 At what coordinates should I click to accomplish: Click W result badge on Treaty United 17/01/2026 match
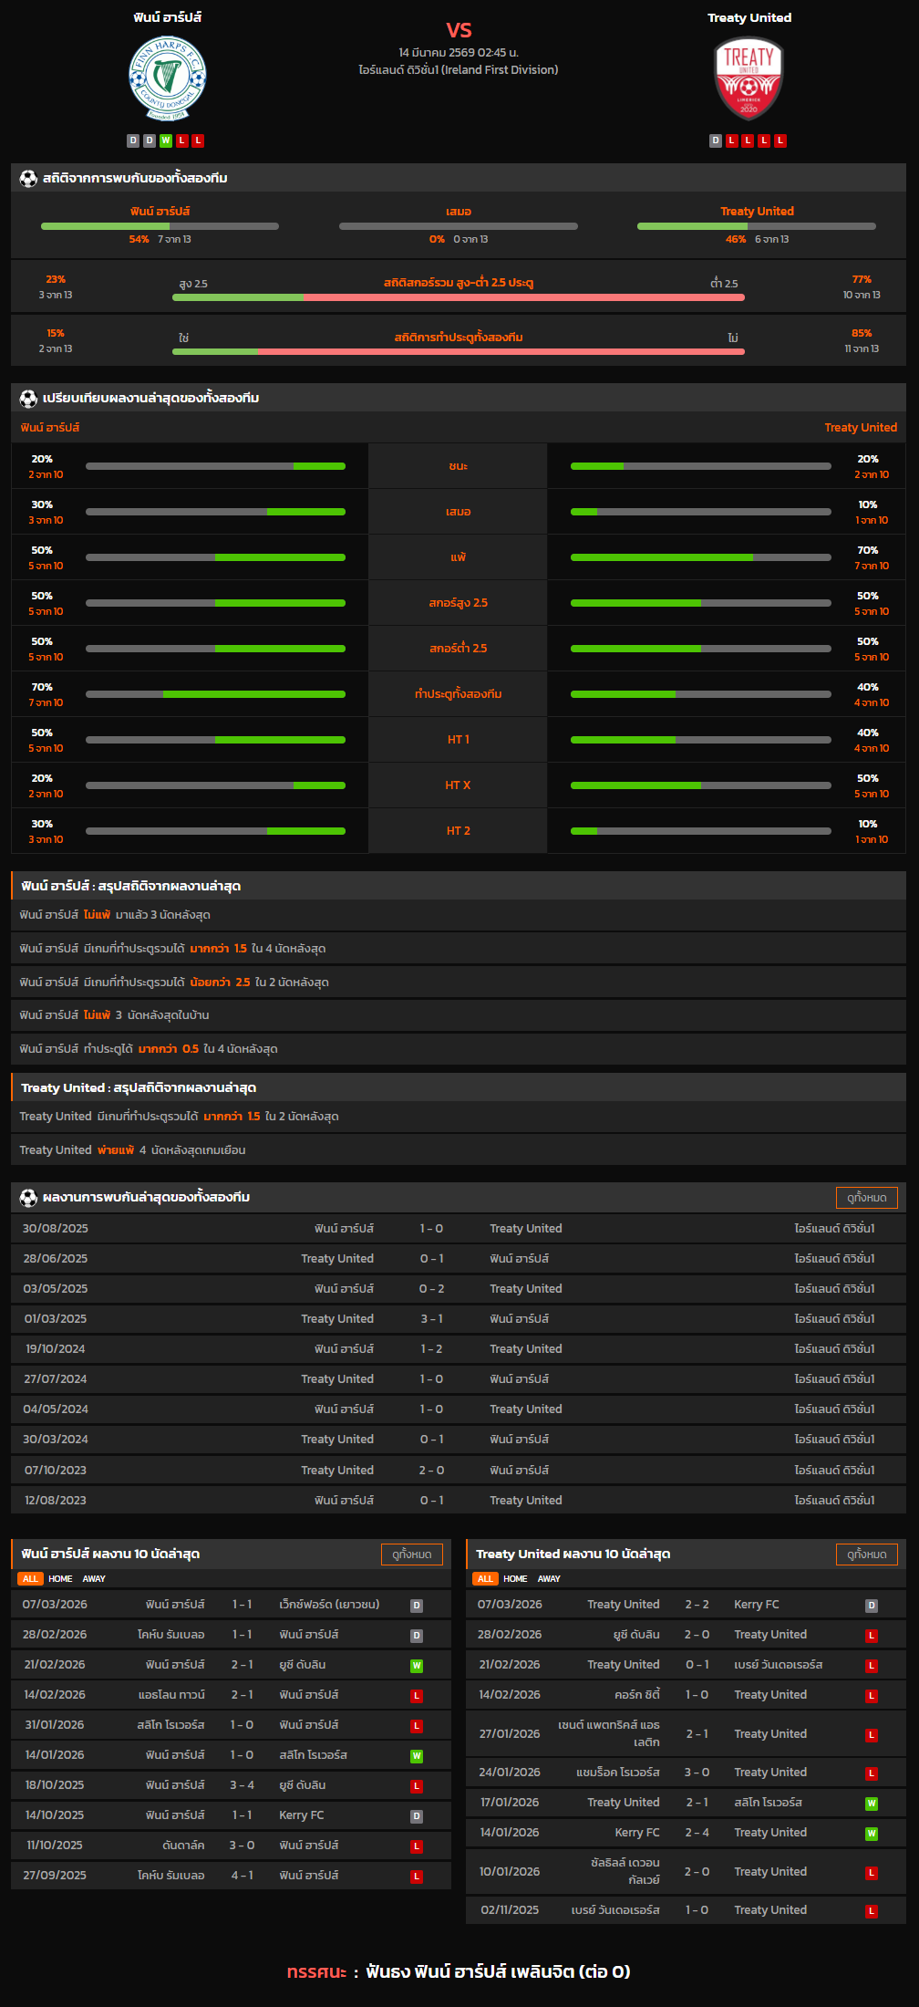click(x=872, y=1804)
